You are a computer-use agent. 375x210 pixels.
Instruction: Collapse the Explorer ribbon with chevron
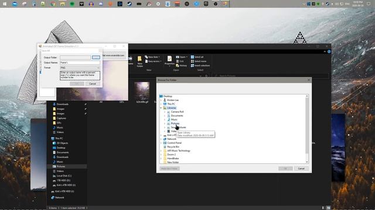(x=325, y=51)
